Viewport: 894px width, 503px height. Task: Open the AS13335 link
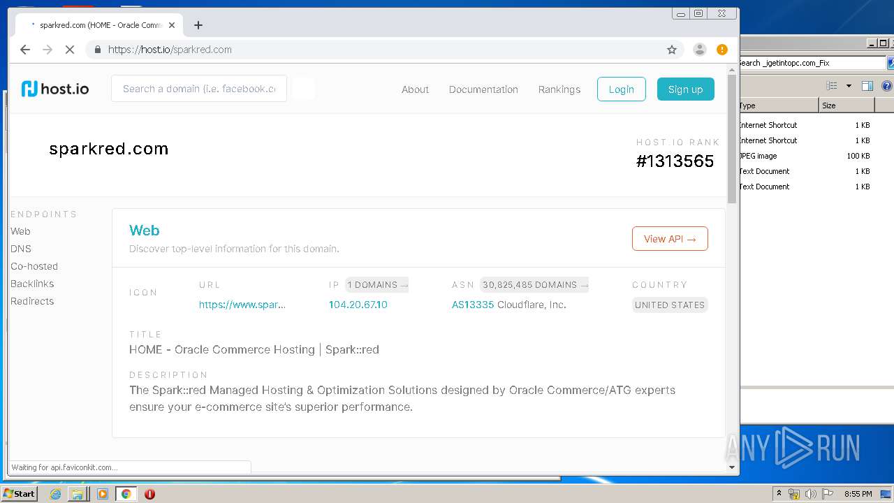473,305
